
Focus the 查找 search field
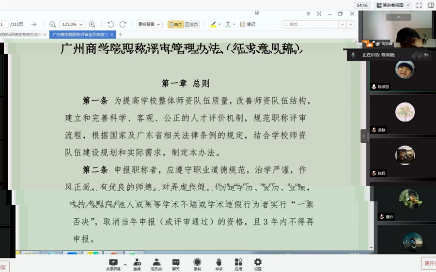[x=310, y=25]
